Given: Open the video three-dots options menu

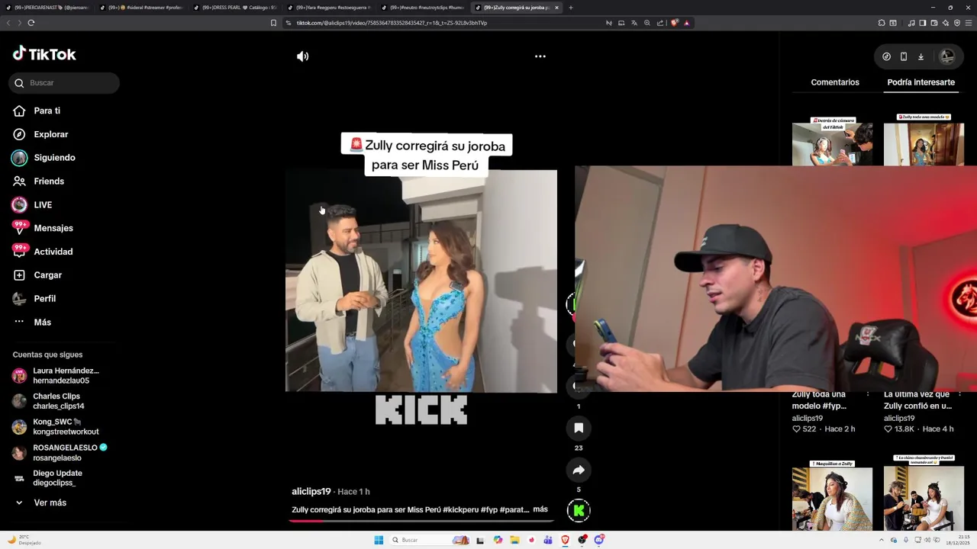Looking at the screenshot, I should point(540,56).
